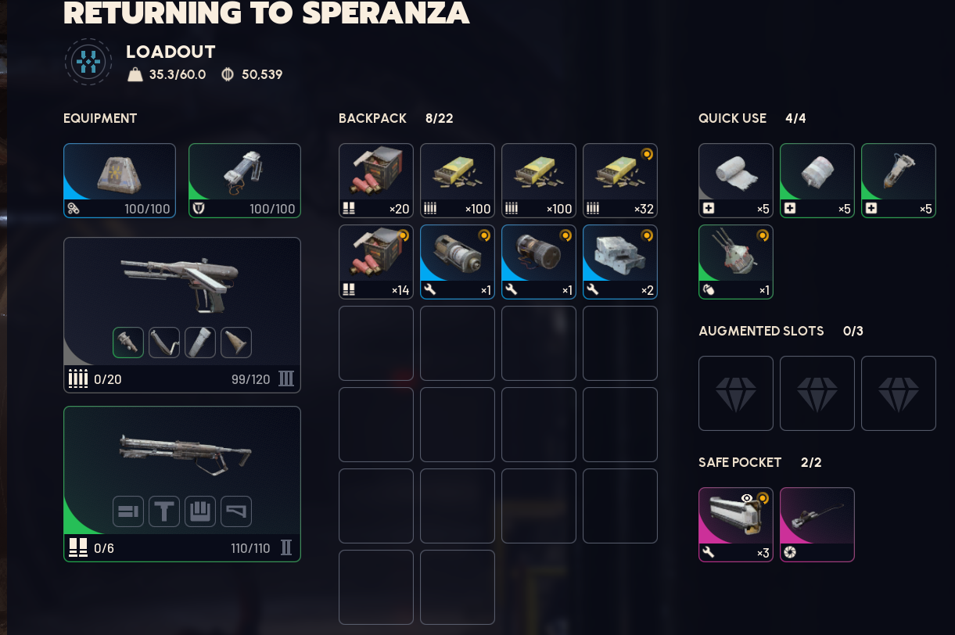Screen dimensions: 955x635
Task: Click the first empty backpack slot
Action: (x=376, y=343)
